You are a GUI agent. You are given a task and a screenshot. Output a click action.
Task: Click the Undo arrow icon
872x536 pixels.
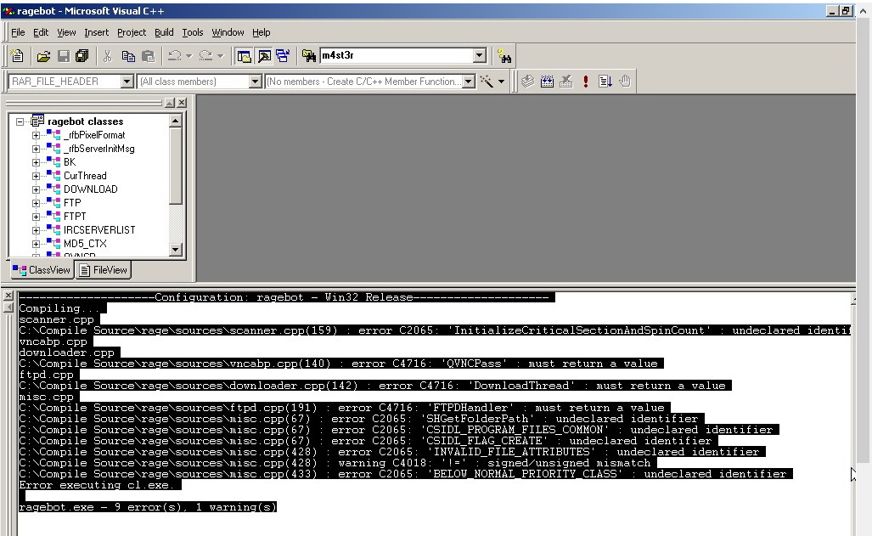coord(175,56)
